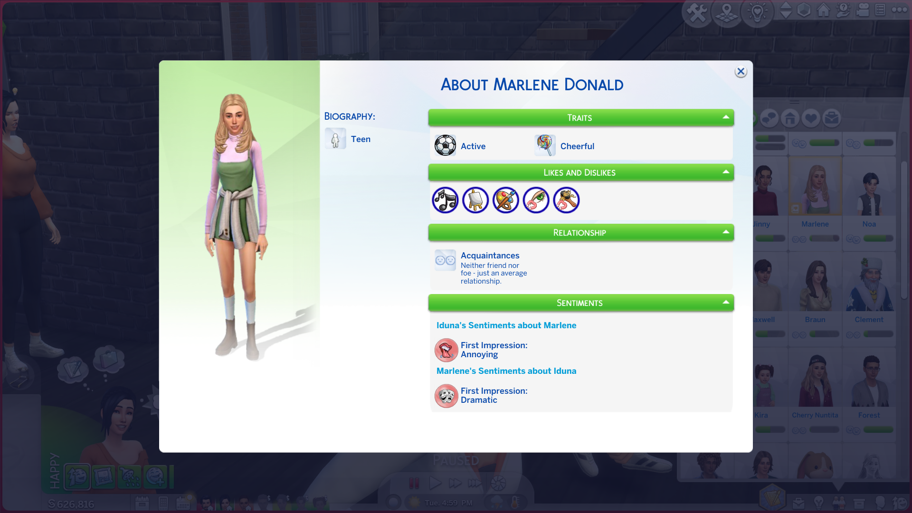This screenshot has width=912, height=513.
Task: Select Braun's portrait in relationships panel
Action: click(x=815, y=282)
